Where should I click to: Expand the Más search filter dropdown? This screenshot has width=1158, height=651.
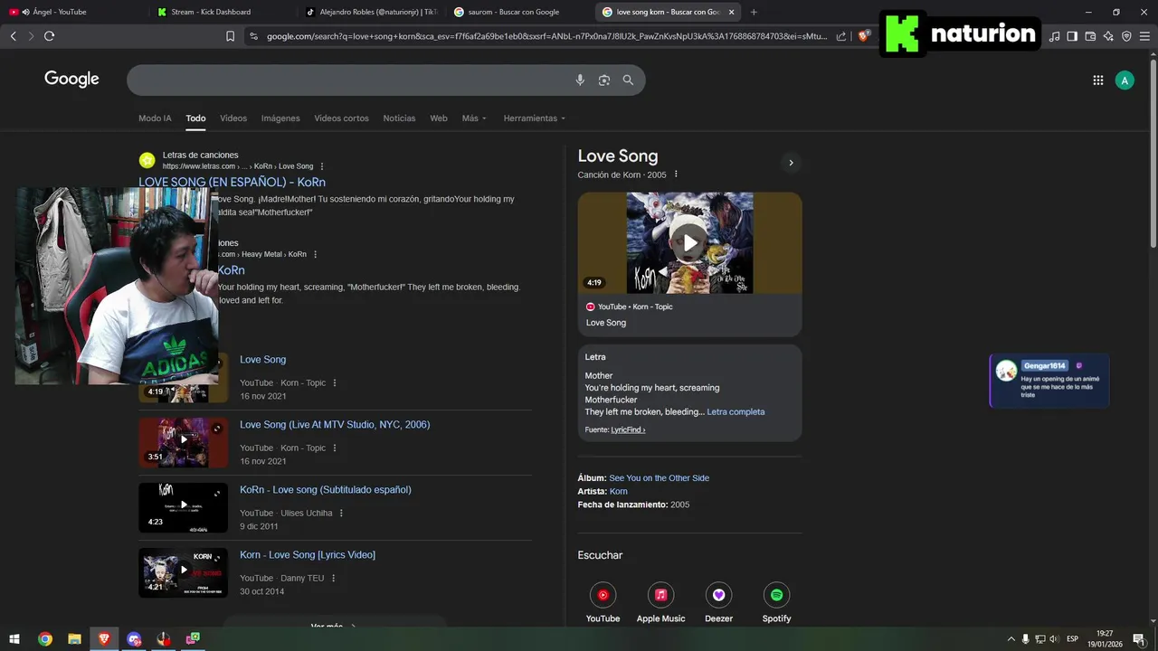tap(474, 118)
